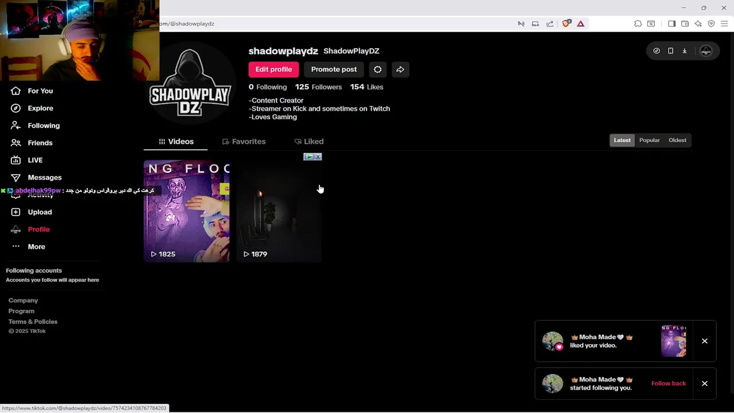The height and width of the screenshot is (413, 734).
Task: Dismiss the 'started following you' notification
Action: tap(704, 383)
